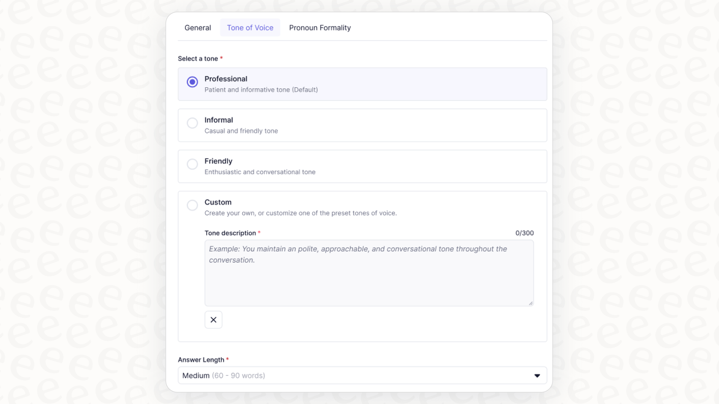Open the Answer Length dropdown showing Medium

tap(362, 375)
